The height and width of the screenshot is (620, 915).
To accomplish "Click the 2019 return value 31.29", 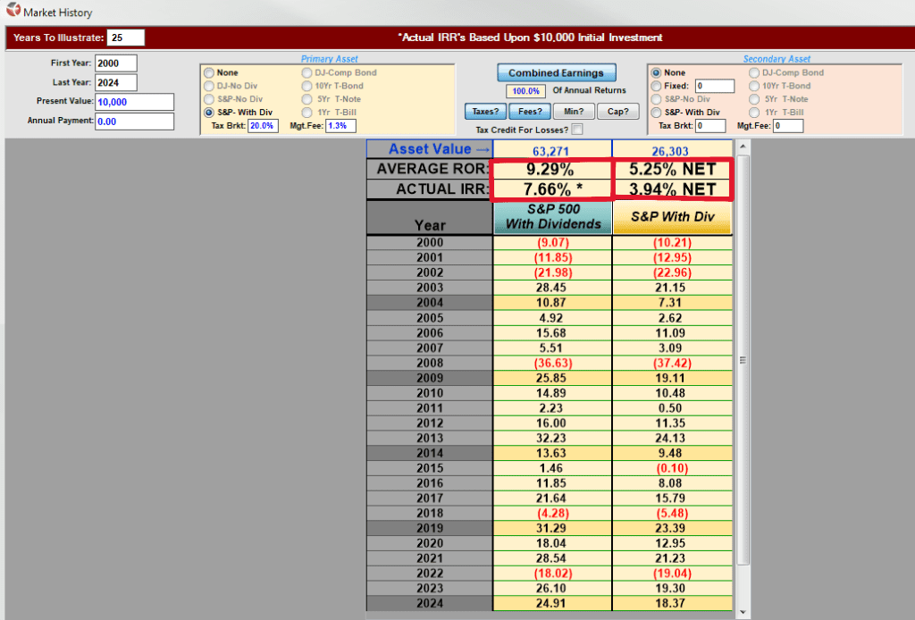I will [552, 528].
